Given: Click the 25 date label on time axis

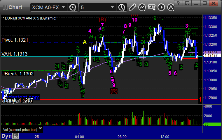Looking at the screenshot, I should pyautogui.click(x=37, y=137).
